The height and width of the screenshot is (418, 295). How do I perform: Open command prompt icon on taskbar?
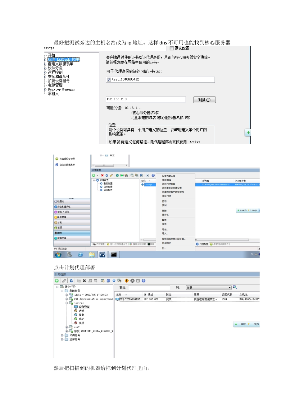pos(114,255)
